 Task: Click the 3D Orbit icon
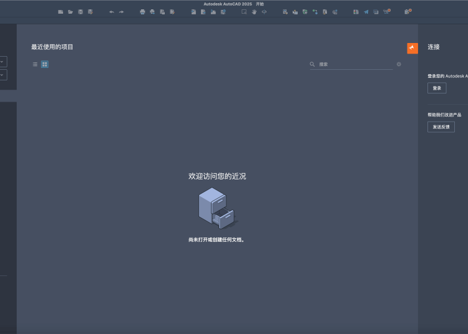pyautogui.click(x=264, y=12)
